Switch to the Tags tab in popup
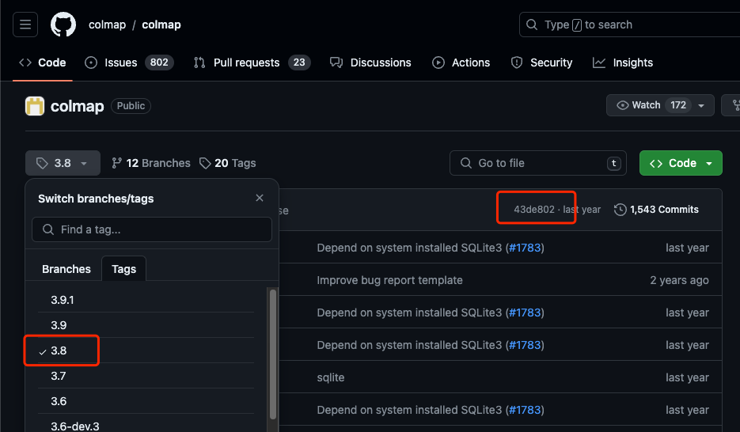 123,269
